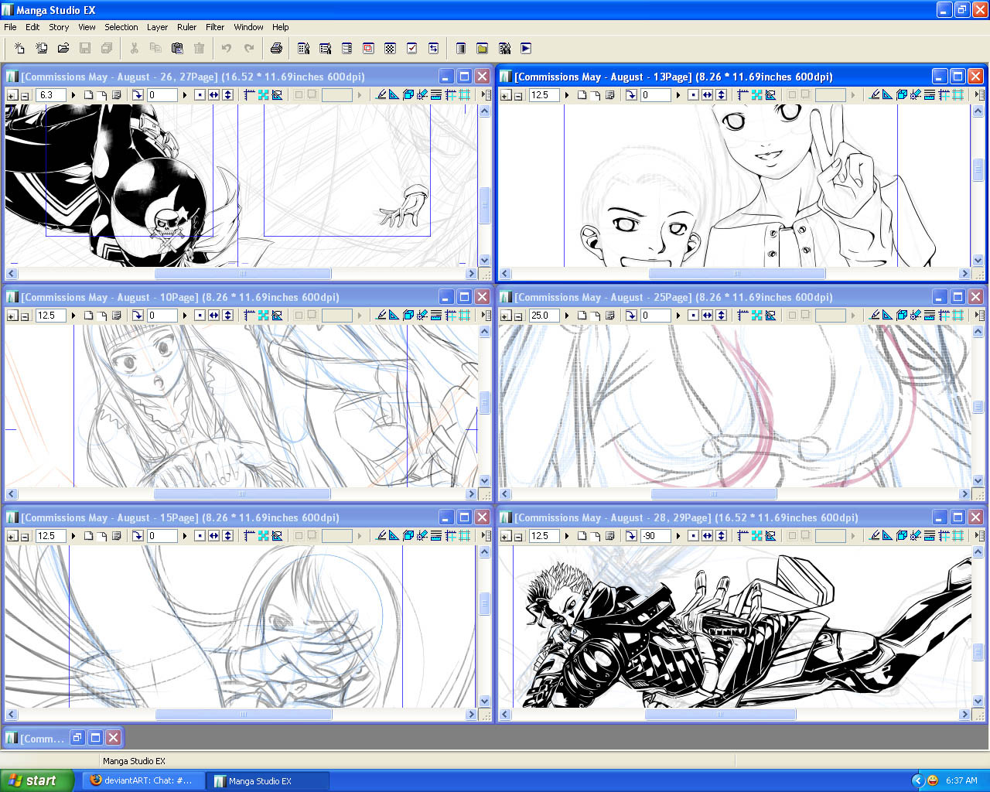Click the folded-page view icon in 28, 29Page window

tap(596, 536)
